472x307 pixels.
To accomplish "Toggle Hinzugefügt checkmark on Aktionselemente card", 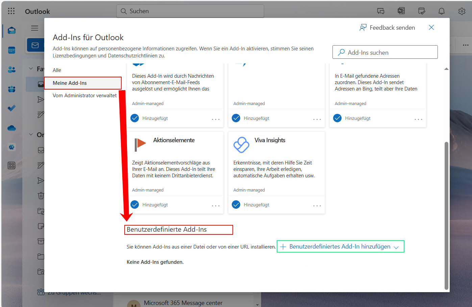I will (x=135, y=205).
